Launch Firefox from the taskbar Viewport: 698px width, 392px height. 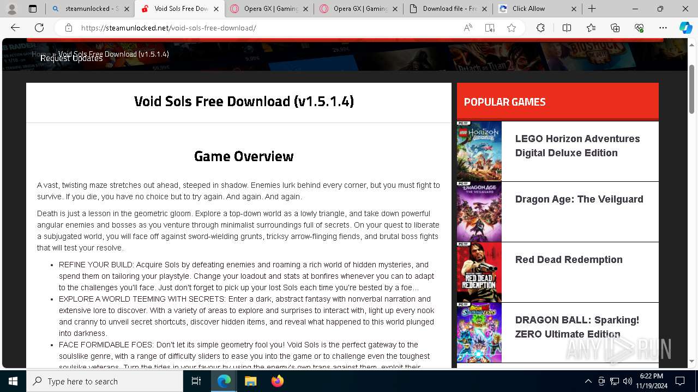[x=277, y=381]
